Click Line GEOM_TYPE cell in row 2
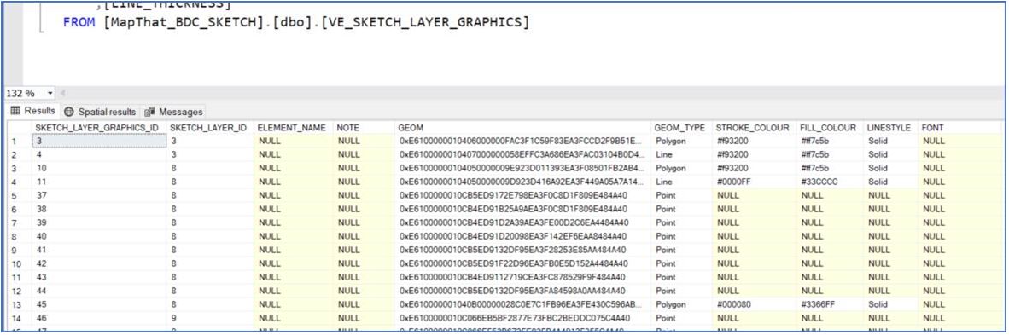The width and height of the screenshot is (1009, 335). (681, 154)
